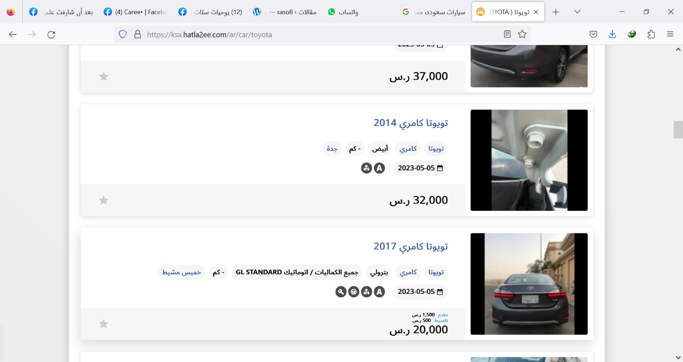
Task: Switch to the Career Facebook tab
Action: (x=136, y=12)
